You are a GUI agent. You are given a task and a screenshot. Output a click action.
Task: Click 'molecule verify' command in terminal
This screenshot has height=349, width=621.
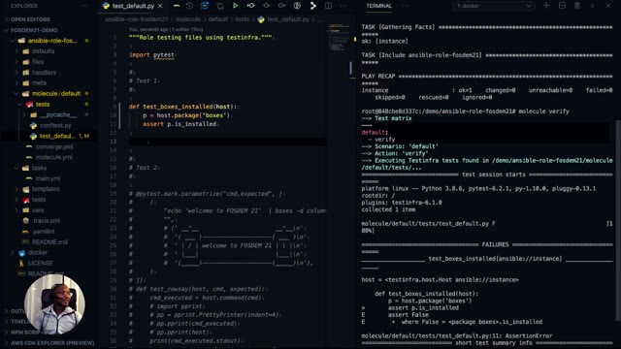click(543, 111)
